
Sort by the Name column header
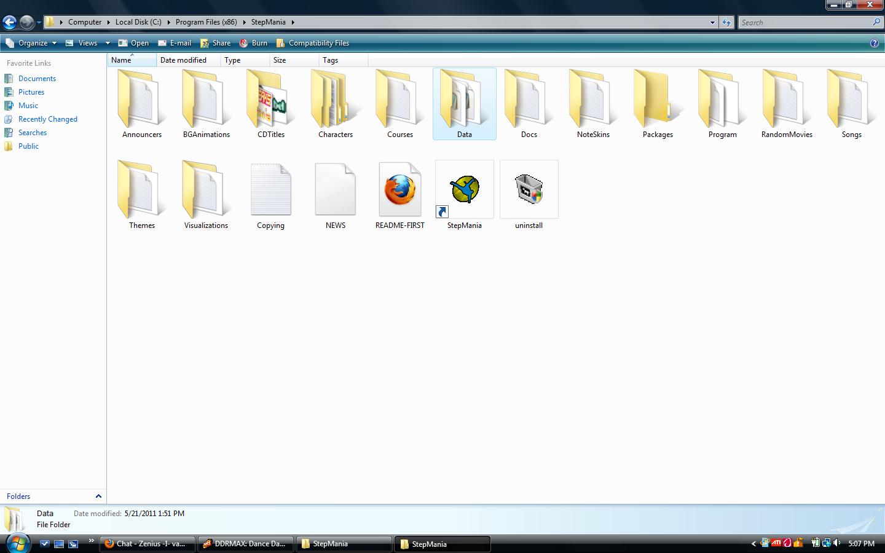coord(132,60)
